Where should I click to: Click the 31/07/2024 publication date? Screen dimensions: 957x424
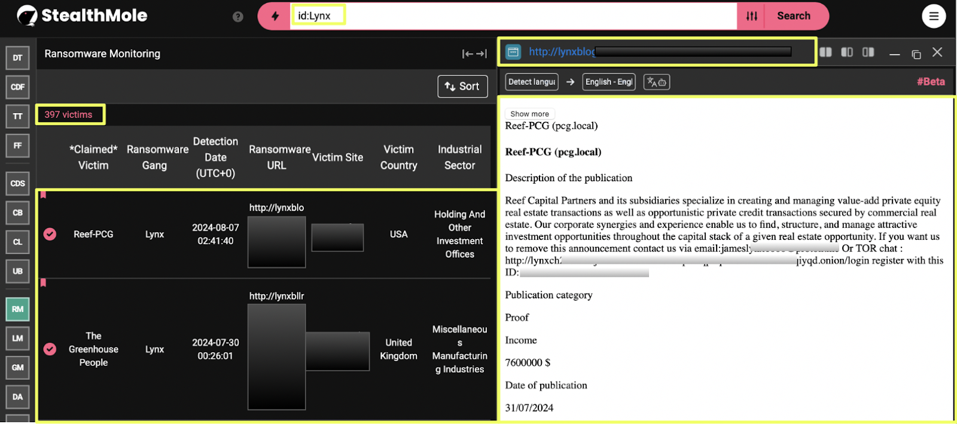(529, 408)
